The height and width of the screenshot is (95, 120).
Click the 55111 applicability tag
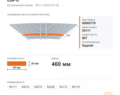coord(13,87)
